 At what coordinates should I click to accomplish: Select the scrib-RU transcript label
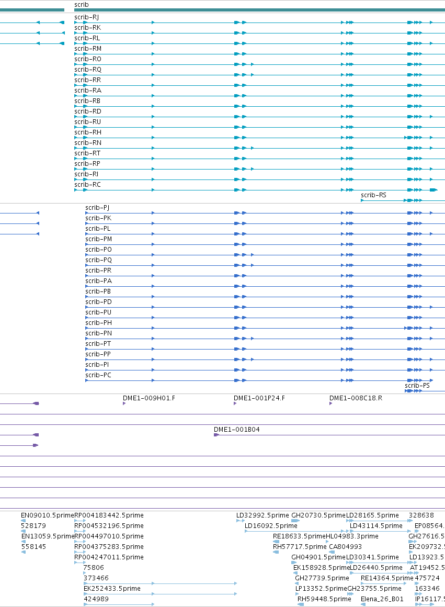click(x=87, y=121)
